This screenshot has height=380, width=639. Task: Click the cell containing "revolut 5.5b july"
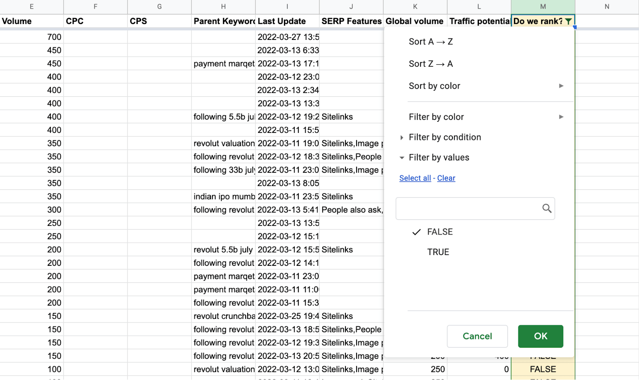tap(223, 249)
